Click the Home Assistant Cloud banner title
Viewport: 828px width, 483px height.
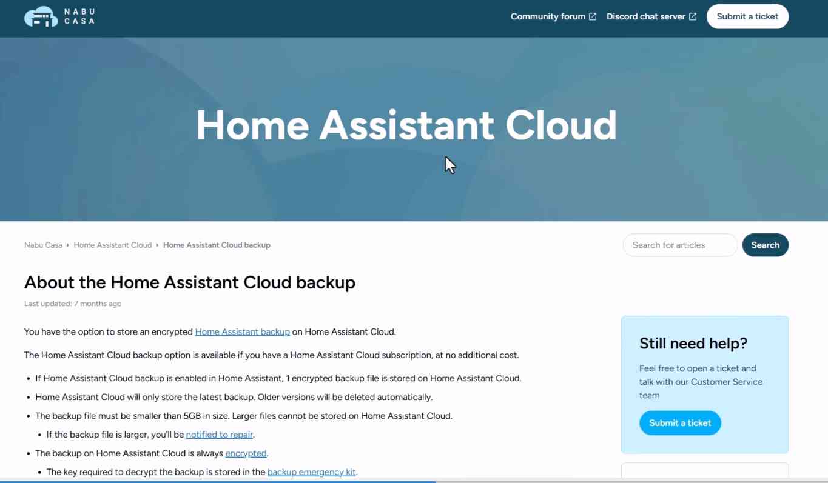[x=406, y=125]
